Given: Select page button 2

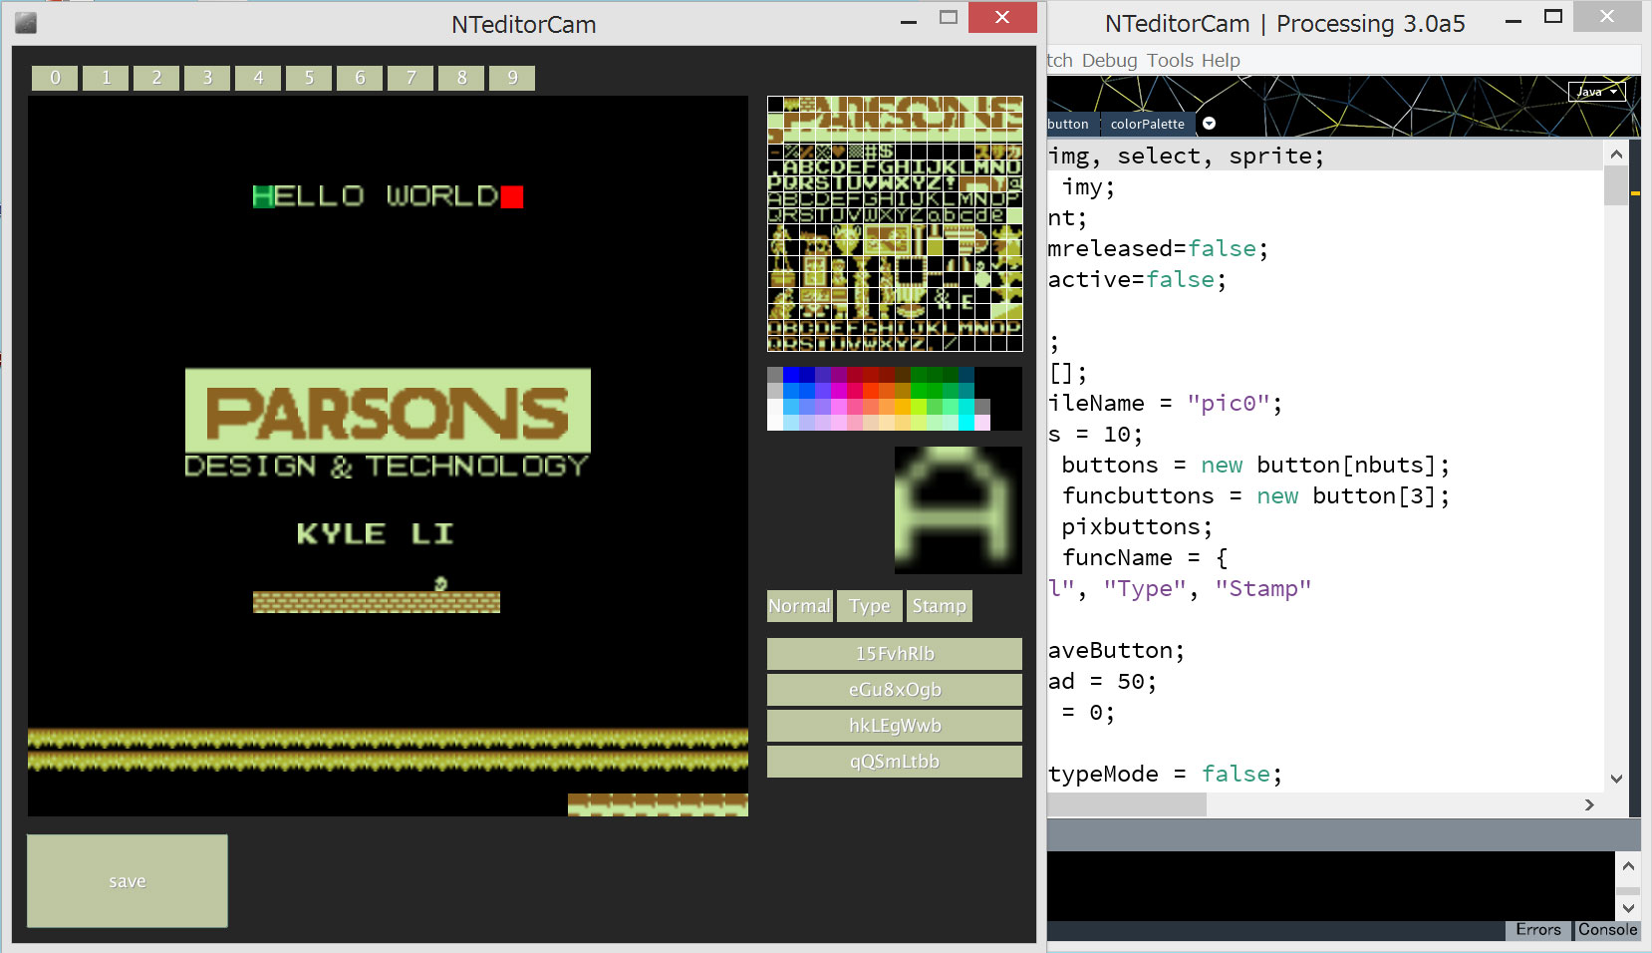Looking at the screenshot, I should [x=156, y=78].
